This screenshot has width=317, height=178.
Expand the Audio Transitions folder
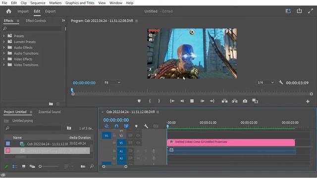3,53
